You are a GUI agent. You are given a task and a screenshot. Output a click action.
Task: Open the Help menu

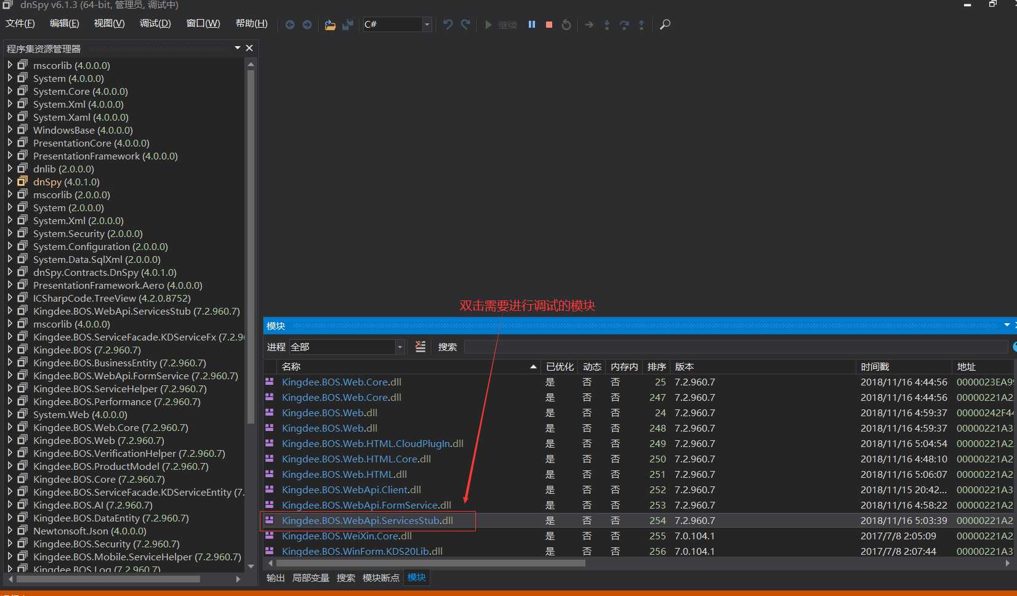tap(252, 23)
